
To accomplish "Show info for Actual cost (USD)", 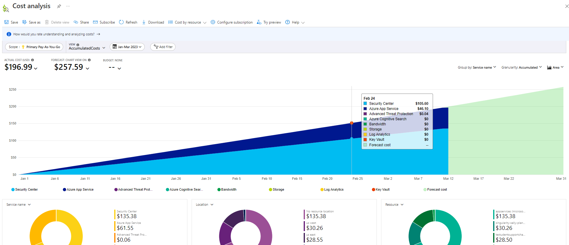I will pos(33,60).
